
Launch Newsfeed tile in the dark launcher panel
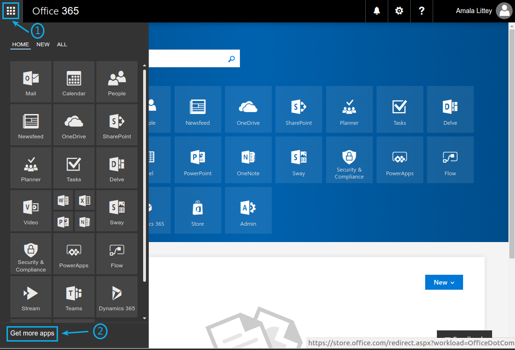(31, 125)
